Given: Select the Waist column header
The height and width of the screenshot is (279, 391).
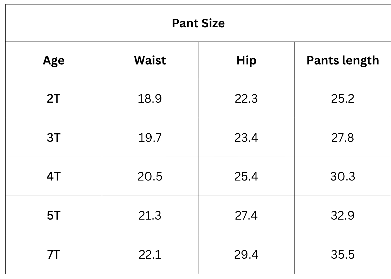Looking at the screenshot, I should click(150, 60).
